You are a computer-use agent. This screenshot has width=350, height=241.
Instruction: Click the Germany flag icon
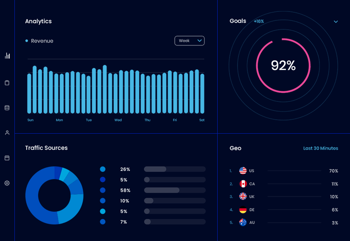[243, 210]
